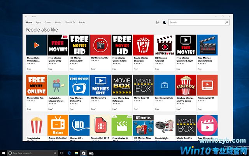
Task: Open the Films & TV tab
Action: point(70,23)
